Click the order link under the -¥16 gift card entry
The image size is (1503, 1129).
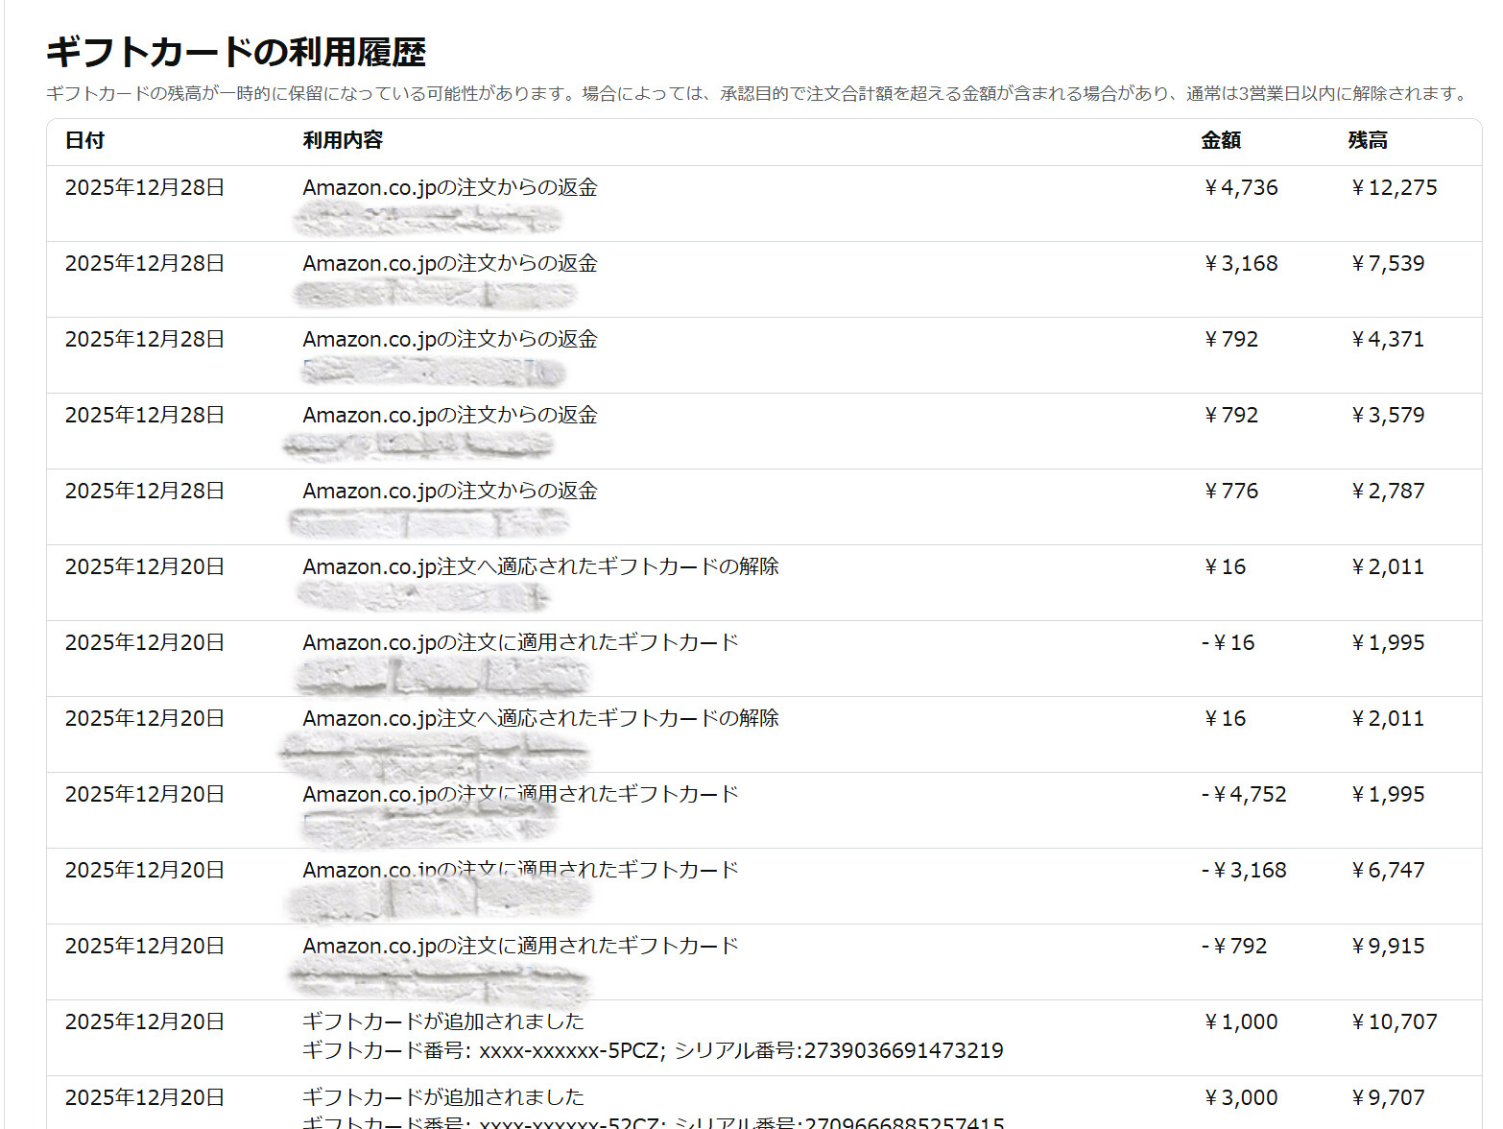point(441,675)
